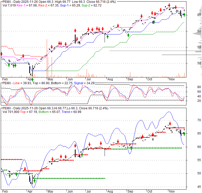202x193 pixels.
Task: Select the green buy arrow in September on the bottom chart
Action: 131,148
